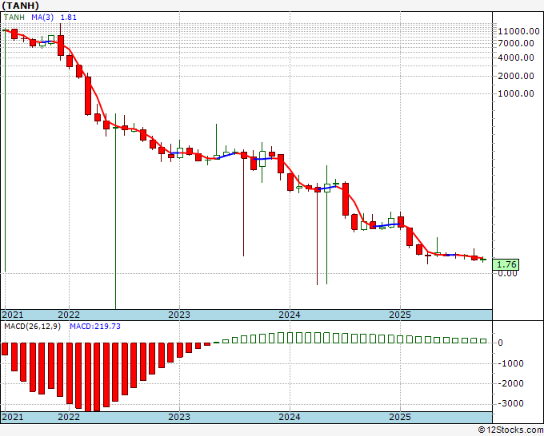The image size is (544, 436).
Task: Click the MACD(26,12,9) indicator label
Action: pos(32,327)
